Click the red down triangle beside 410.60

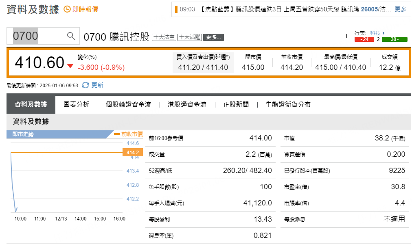tap(70, 66)
